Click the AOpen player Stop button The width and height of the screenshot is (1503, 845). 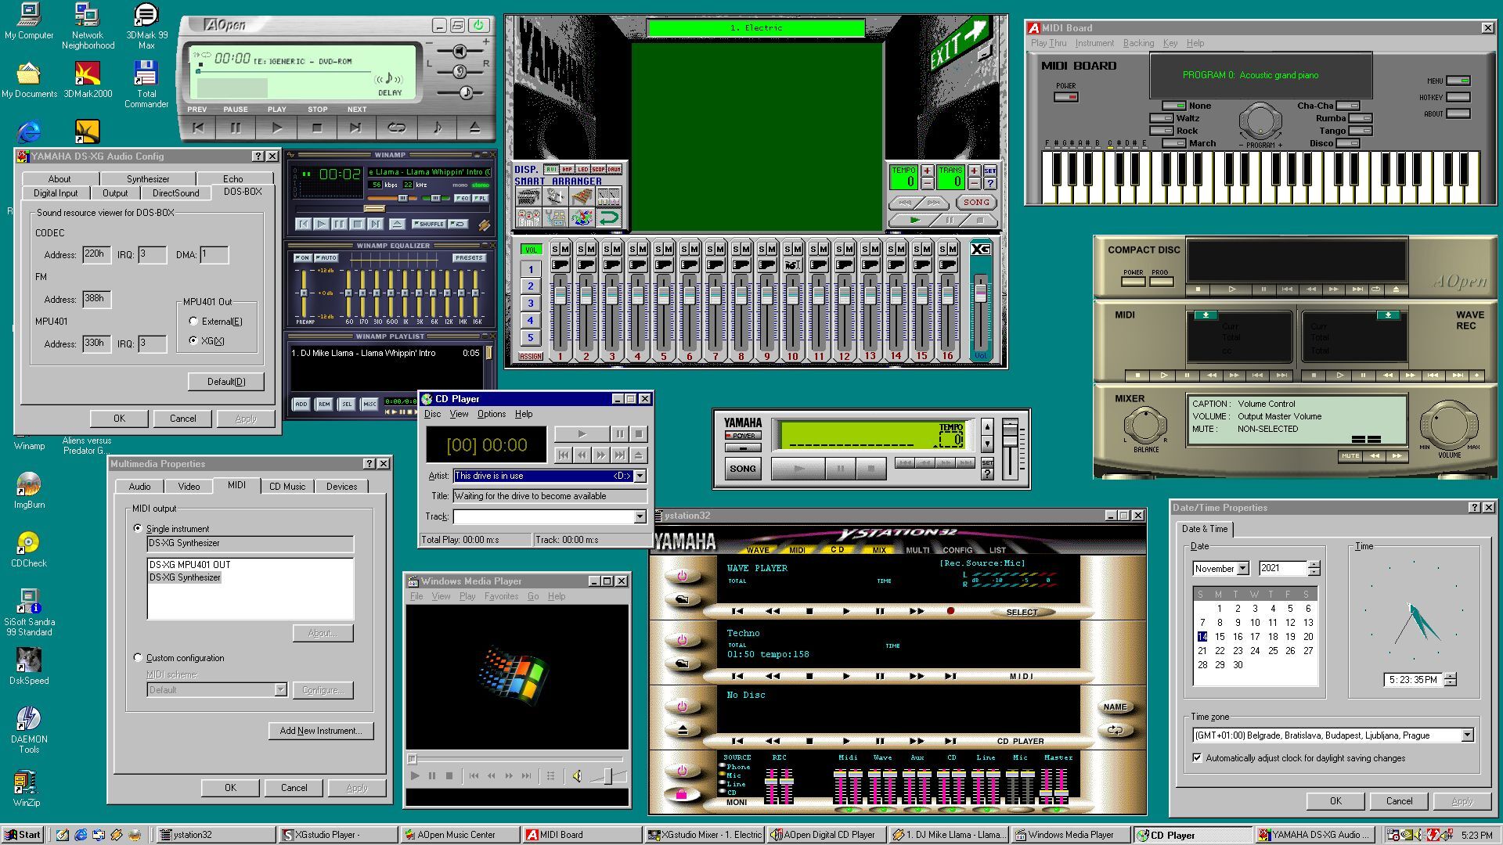[x=317, y=128]
